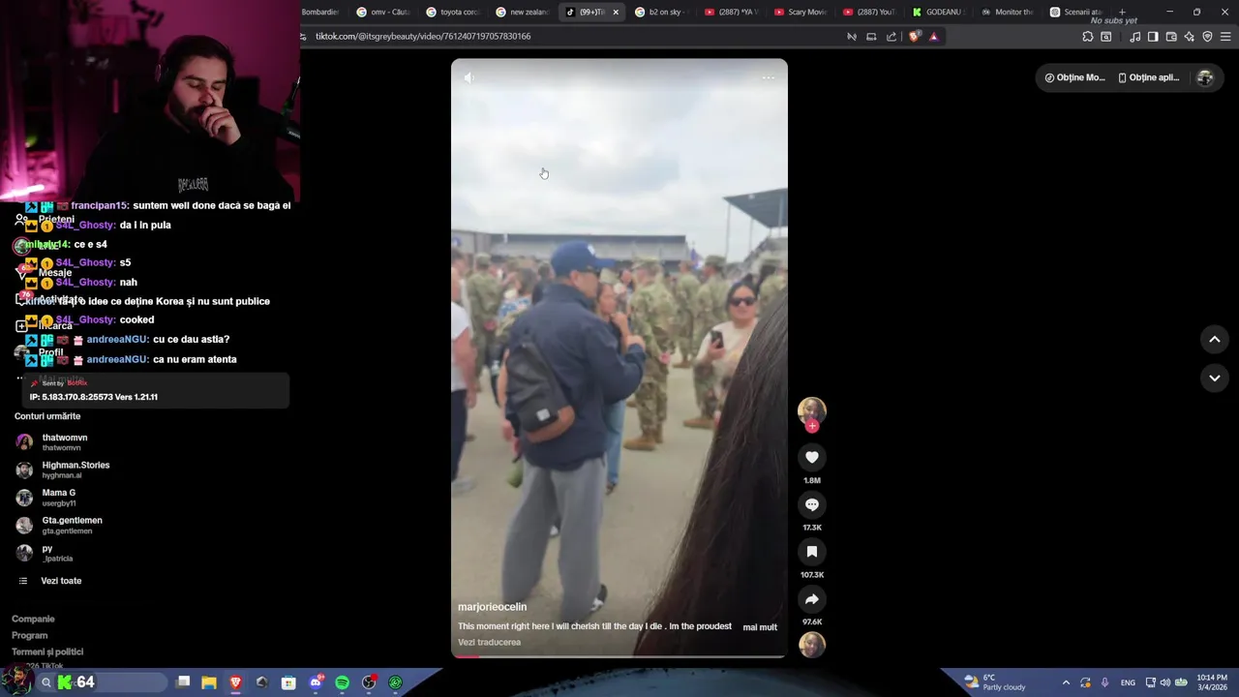Switch to the b2 on sky browser tab

tap(662, 13)
